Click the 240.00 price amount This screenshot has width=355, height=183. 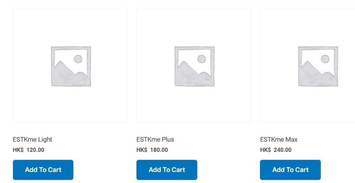click(x=282, y=150)
